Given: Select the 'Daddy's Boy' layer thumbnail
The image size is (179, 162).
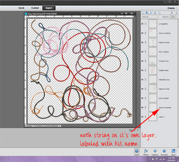Looking at the screenshot, I should (153, 70).
